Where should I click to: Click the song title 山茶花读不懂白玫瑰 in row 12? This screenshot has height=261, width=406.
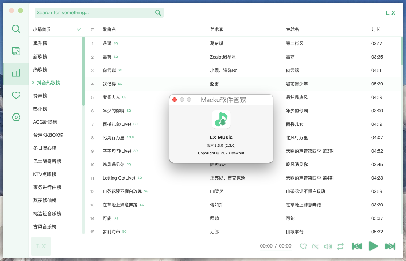click(122, 191)
